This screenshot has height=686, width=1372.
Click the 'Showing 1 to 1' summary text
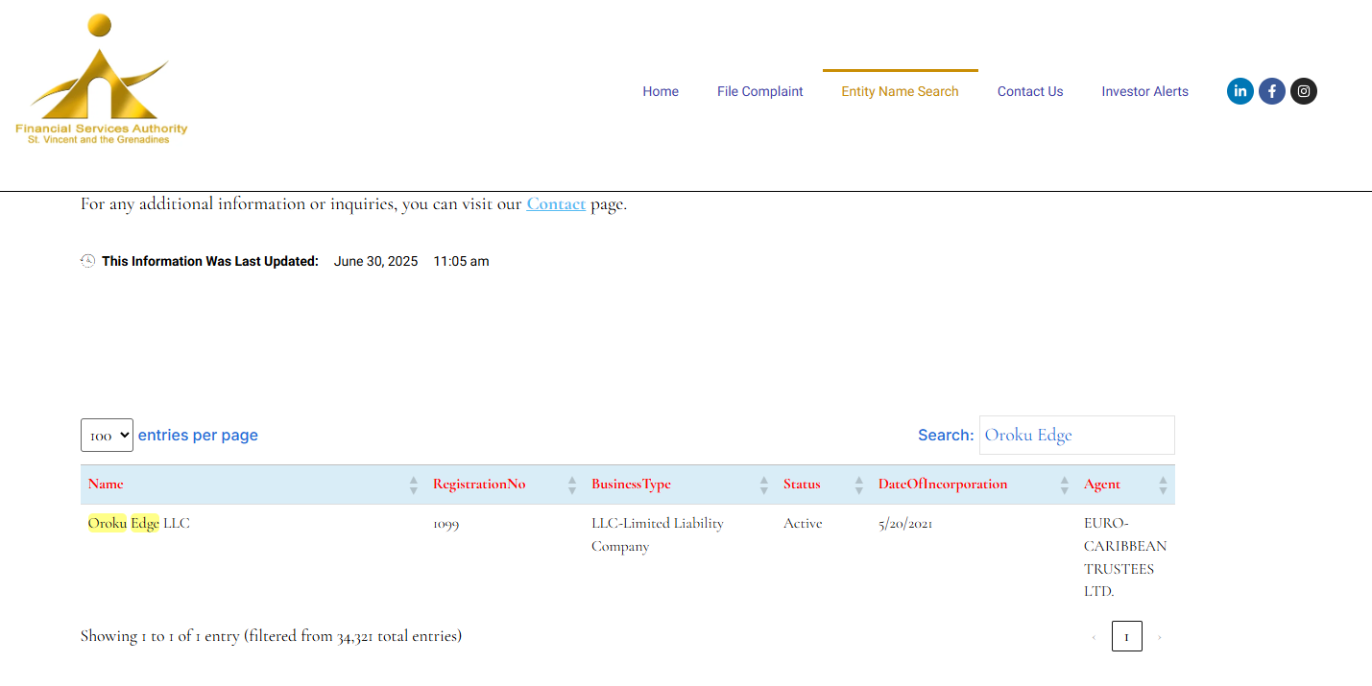[x=271, y=635]
